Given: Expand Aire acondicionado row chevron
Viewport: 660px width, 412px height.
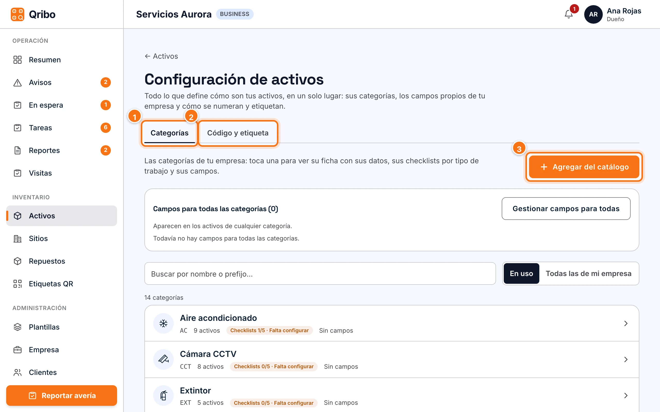Looking at the screenshot, I should (626, 323).
